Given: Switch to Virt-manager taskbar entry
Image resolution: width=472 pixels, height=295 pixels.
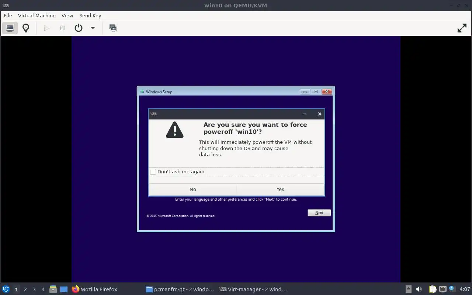Looking at the screenshot, I should click(x=253, y=289).
